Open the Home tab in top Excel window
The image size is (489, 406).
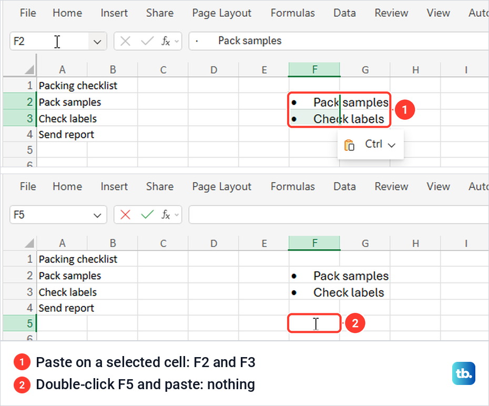pos(67,13)
